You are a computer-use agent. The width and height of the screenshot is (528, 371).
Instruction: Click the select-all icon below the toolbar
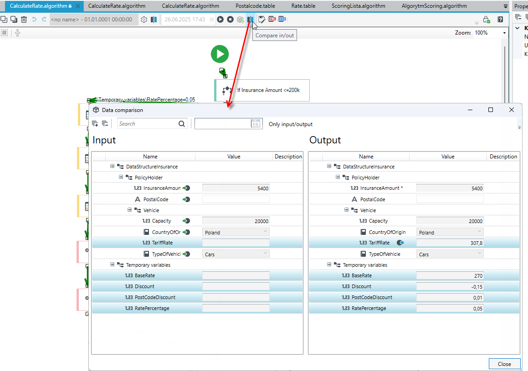[5, 33]
